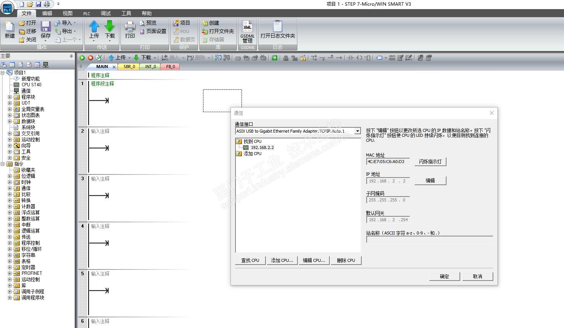
Task: Insert a box using the editor toolbar icon
Action: [367, 58]
